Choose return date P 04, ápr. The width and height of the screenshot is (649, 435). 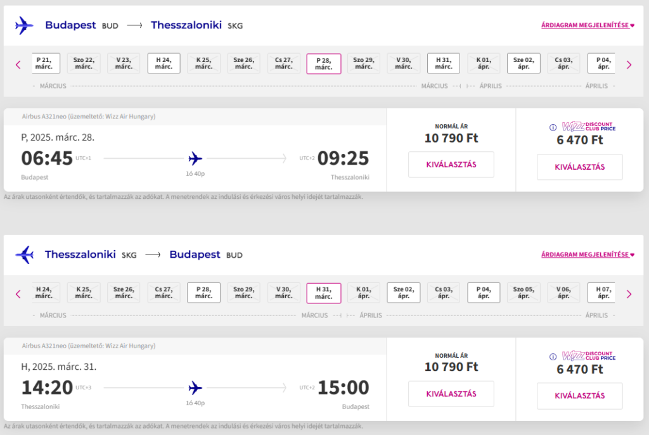(484, 293)
